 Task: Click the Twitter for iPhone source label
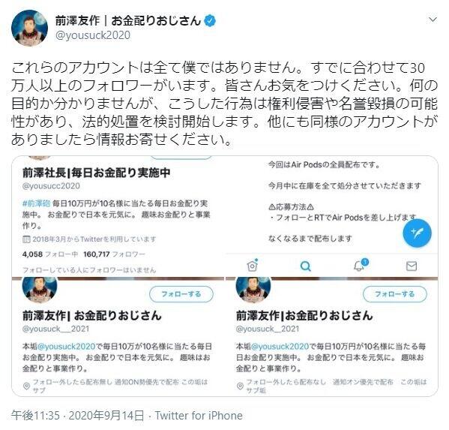(x=199, y=416)
